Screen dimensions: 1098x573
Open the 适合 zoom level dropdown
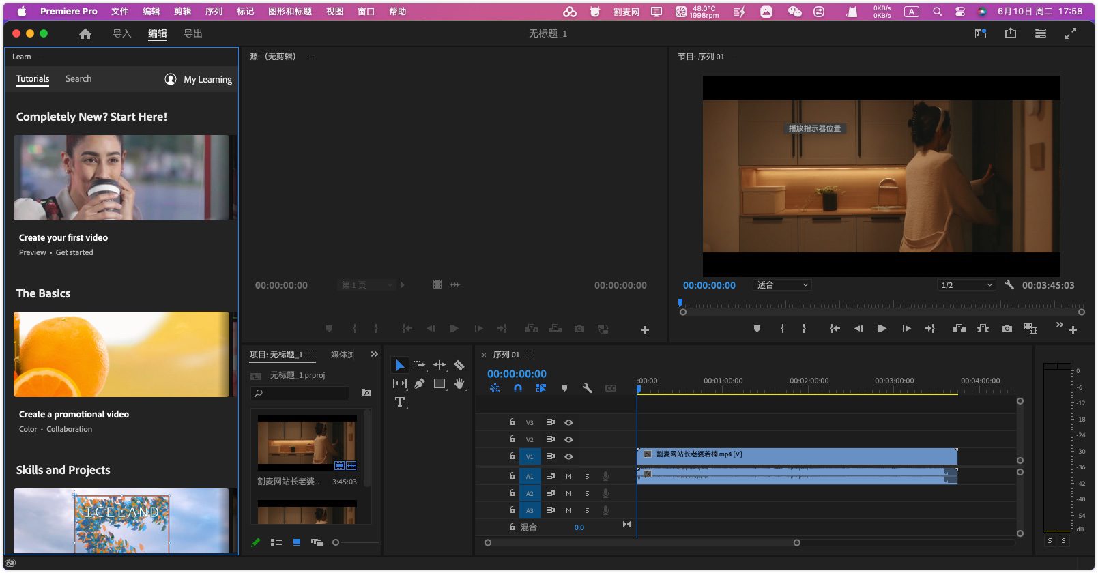click(782, 285)
